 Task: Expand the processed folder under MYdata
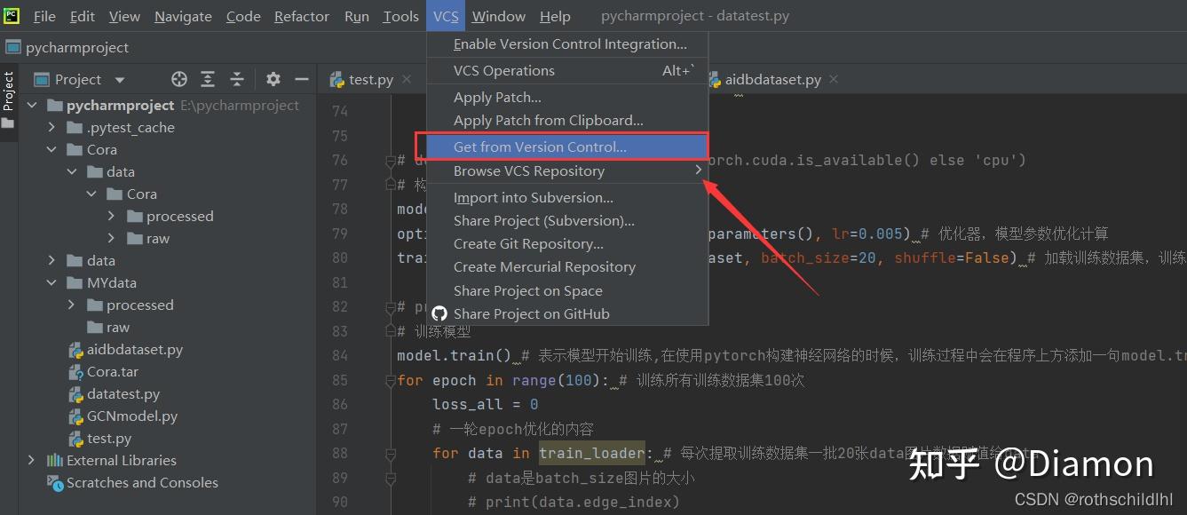point(71,305)
